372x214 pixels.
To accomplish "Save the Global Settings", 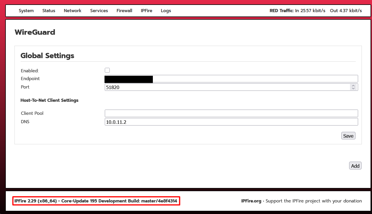I will click(x=348, y=136).
